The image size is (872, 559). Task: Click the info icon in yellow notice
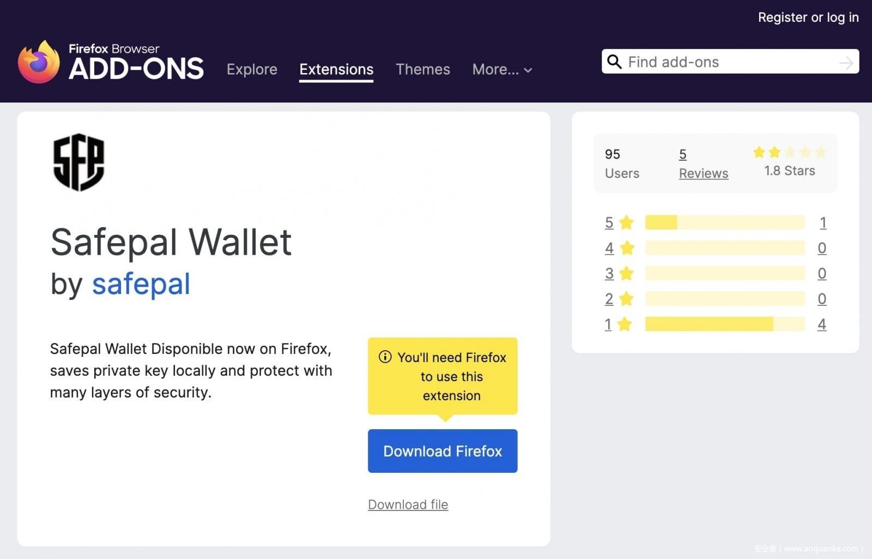[385, 357]
